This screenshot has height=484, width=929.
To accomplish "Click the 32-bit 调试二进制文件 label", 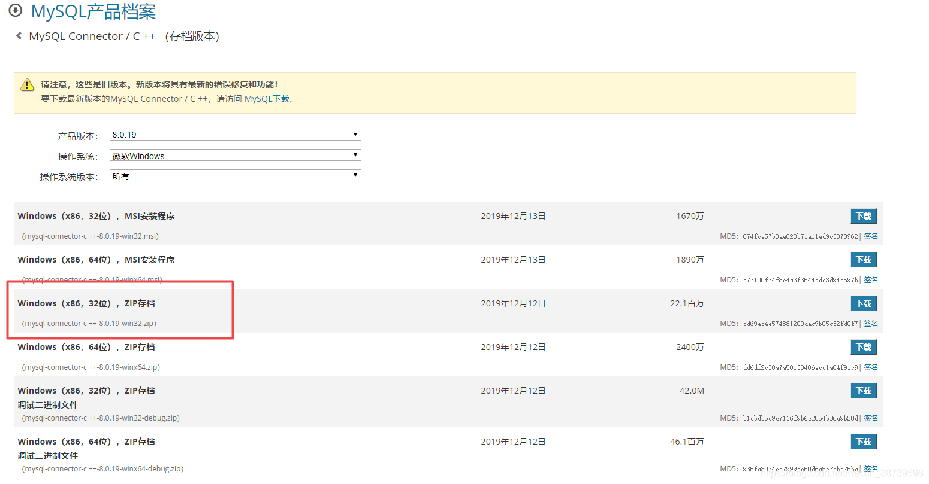I will pos(48,405).
